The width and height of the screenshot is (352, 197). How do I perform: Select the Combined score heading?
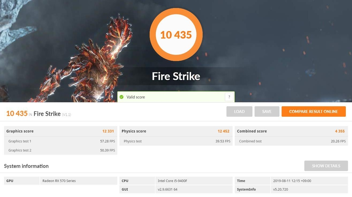pos(252,131)
